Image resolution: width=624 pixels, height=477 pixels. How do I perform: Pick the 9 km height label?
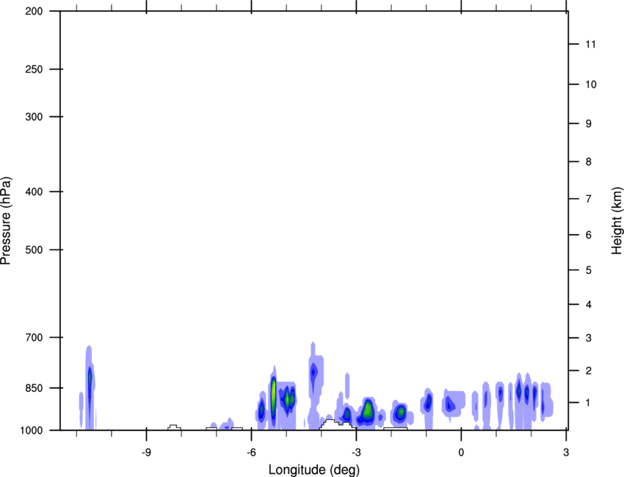589,124
